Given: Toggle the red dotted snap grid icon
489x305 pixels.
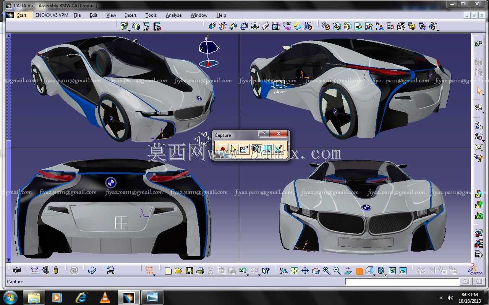Looking at the screenshot, I should 149,270.
